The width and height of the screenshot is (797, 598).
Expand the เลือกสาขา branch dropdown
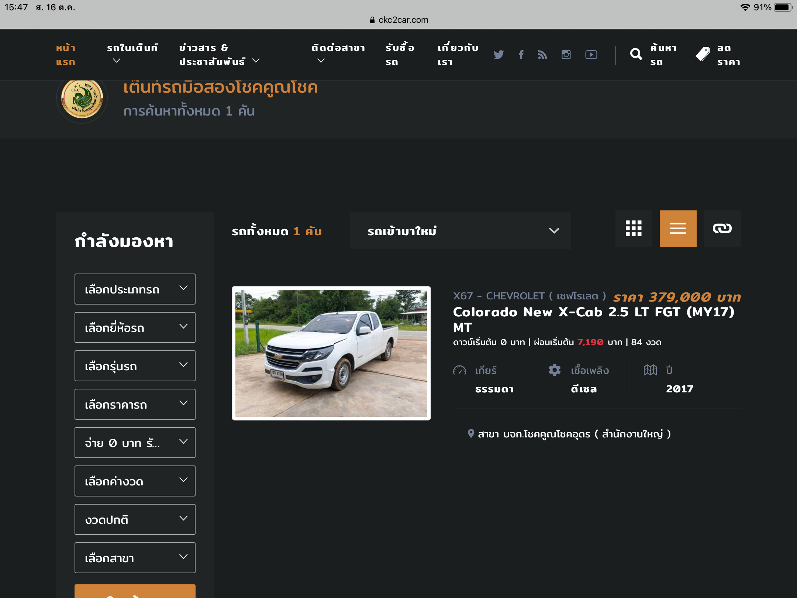pos(135,558)
